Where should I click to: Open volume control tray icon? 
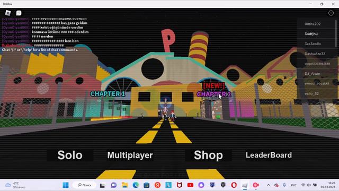point(309,185)
